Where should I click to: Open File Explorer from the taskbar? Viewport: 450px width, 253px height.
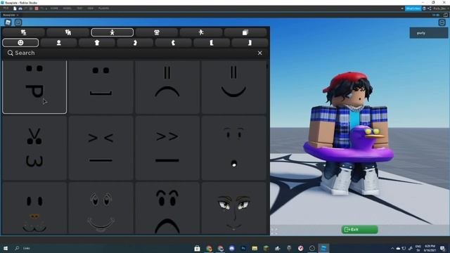255,248
